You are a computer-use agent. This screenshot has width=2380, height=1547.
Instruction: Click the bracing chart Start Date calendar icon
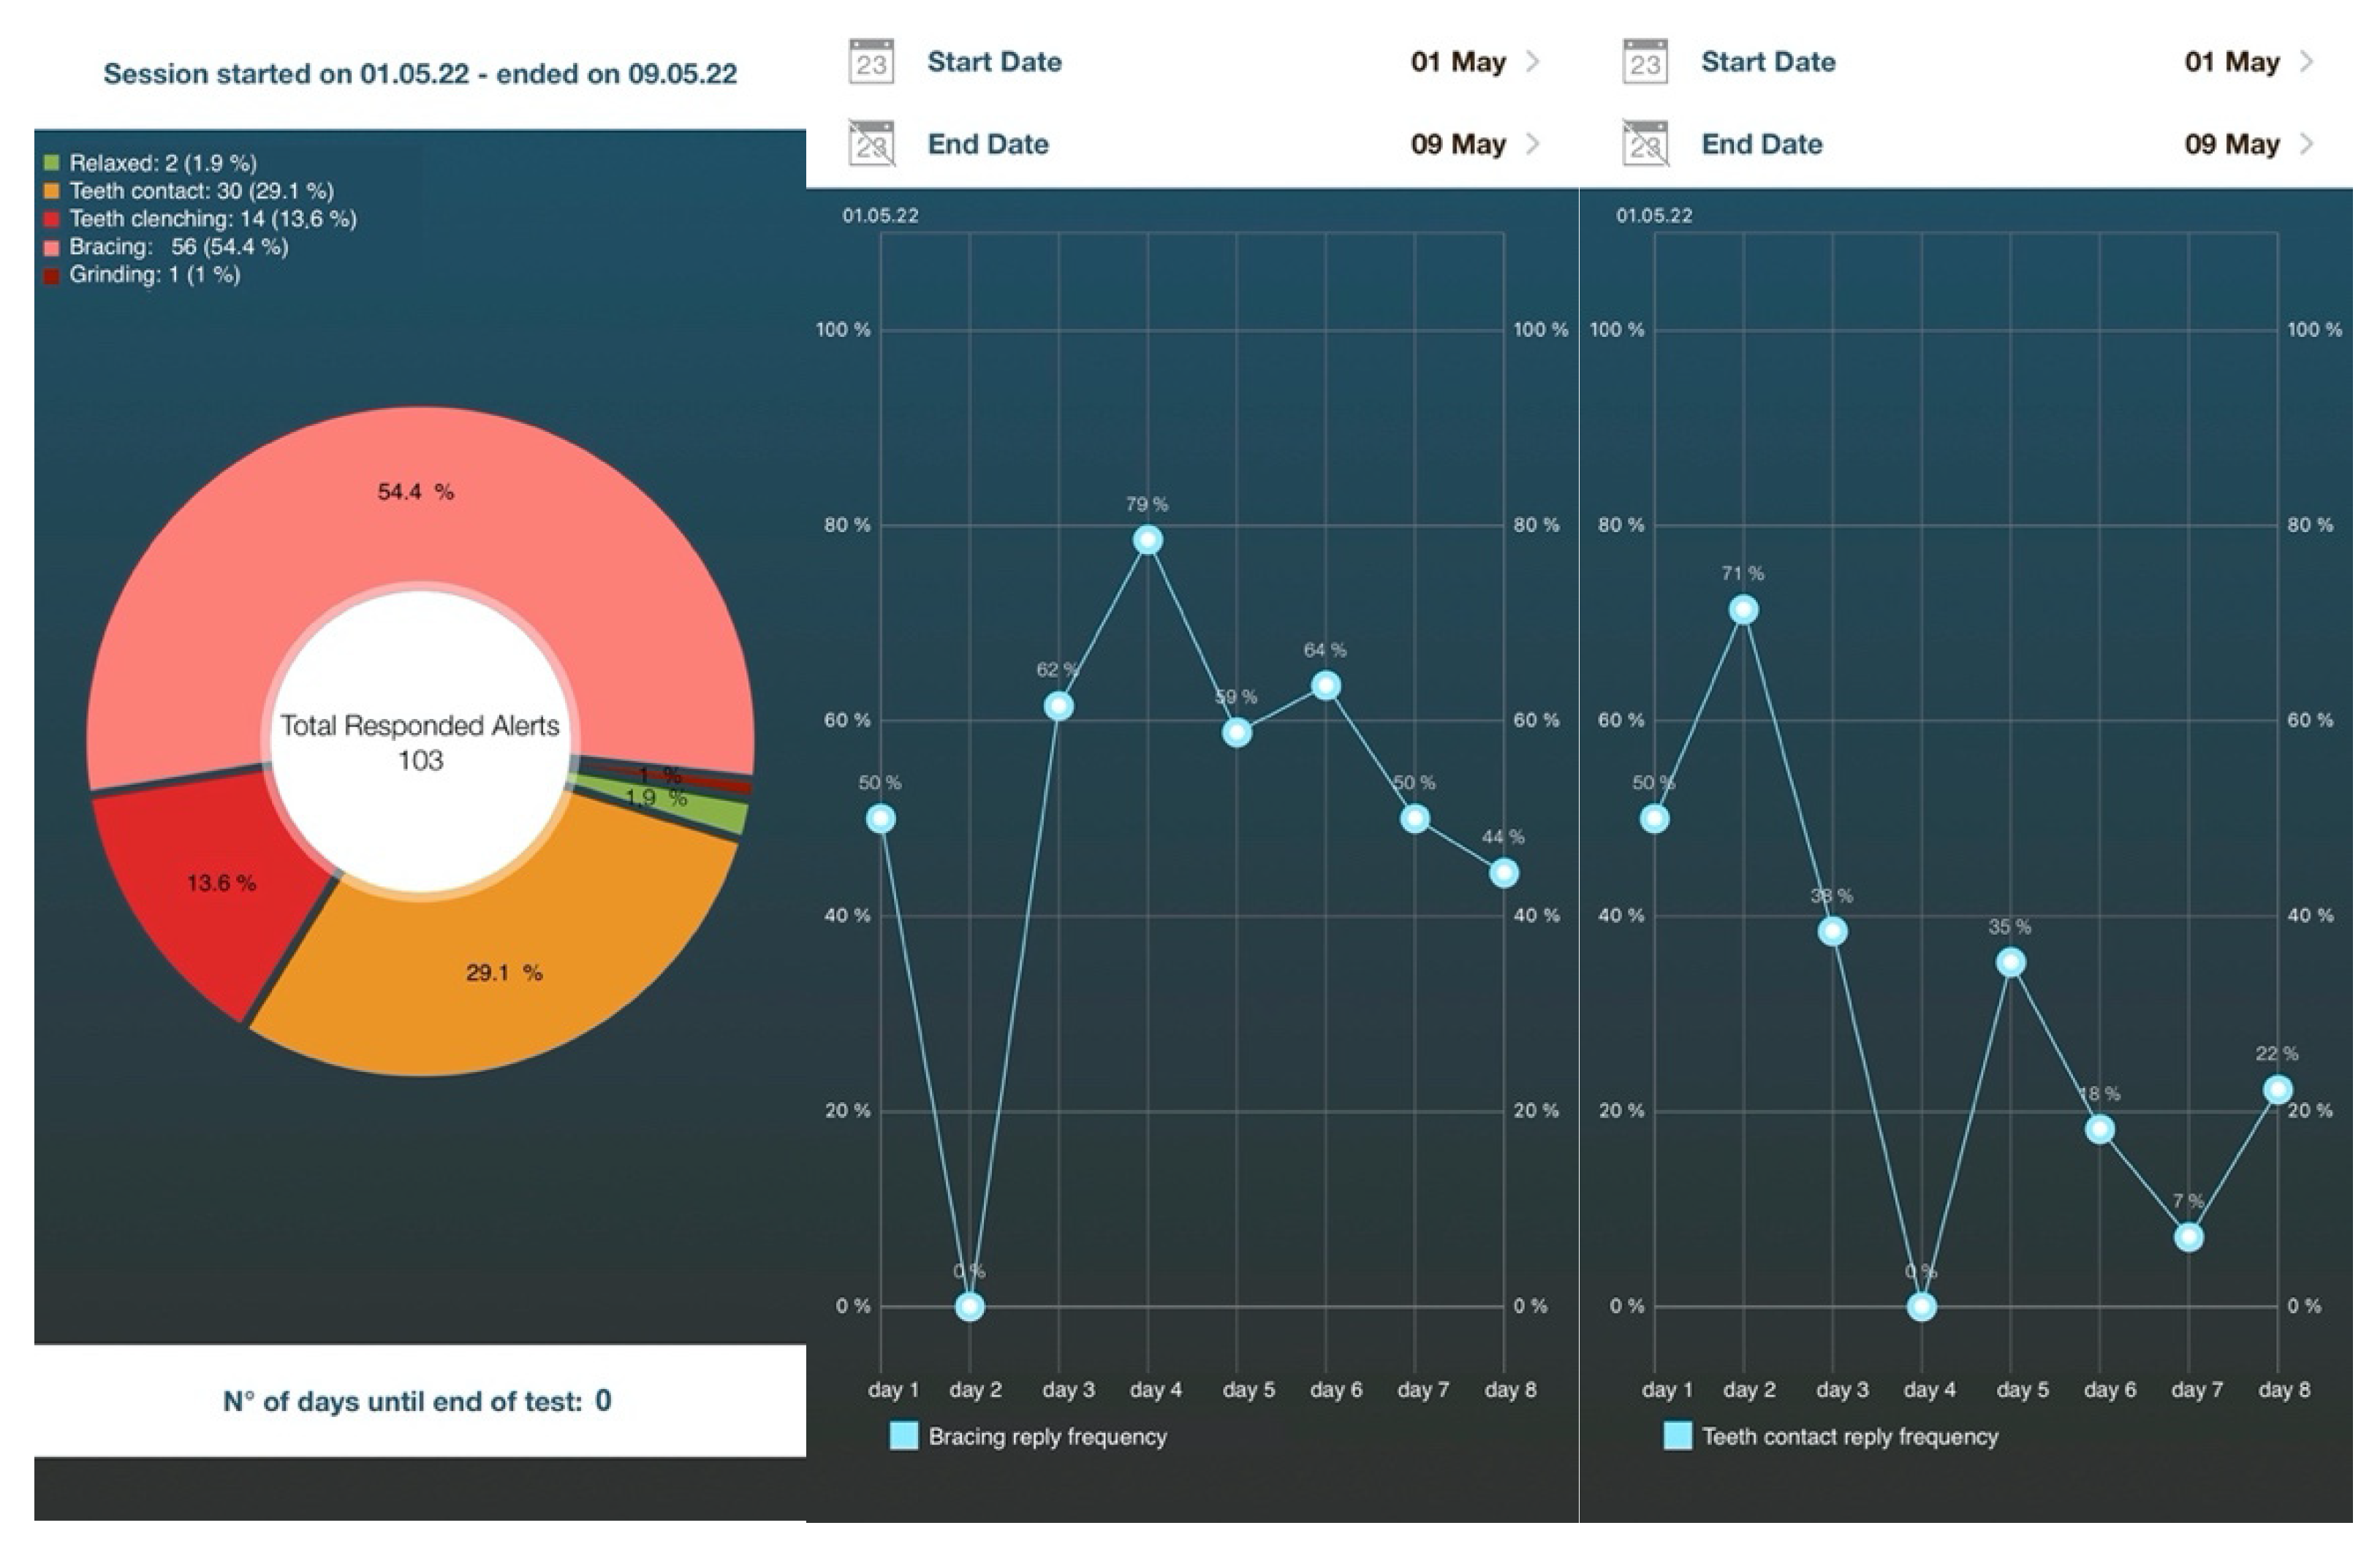point(871,62)
